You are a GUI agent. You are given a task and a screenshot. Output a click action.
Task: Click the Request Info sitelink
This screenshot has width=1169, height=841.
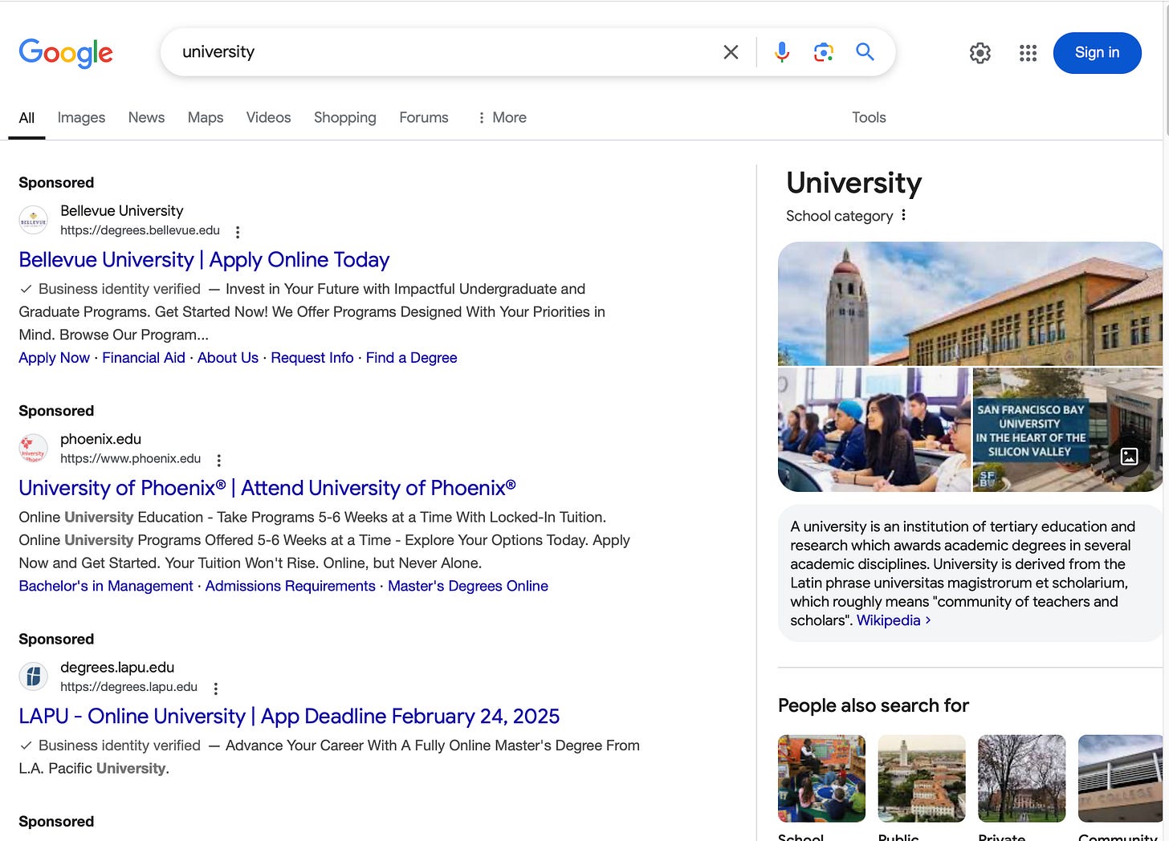pos(312,358)
